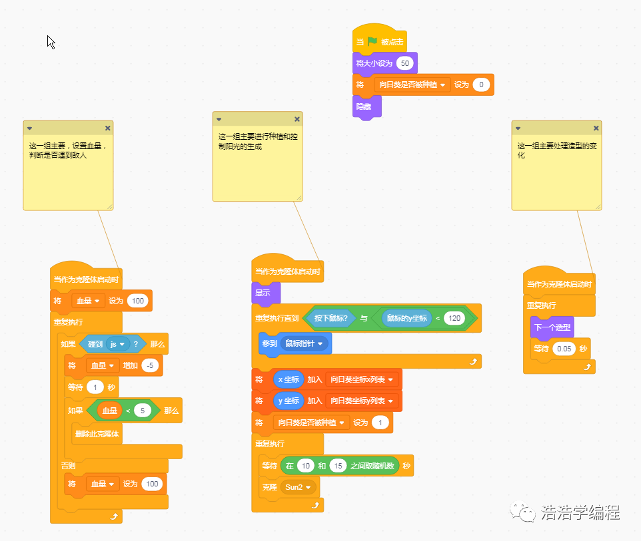The image size is (641, 541).
Task: Click the text inside the costume change comment
Action: pyautogui.click(x=557, y=150)
